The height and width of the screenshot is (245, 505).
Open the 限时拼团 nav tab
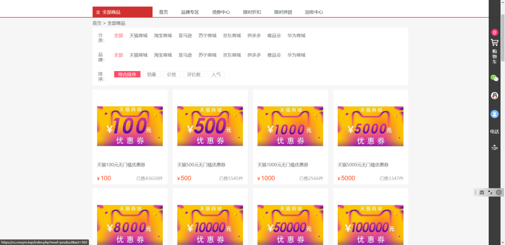tap(283, 12)
